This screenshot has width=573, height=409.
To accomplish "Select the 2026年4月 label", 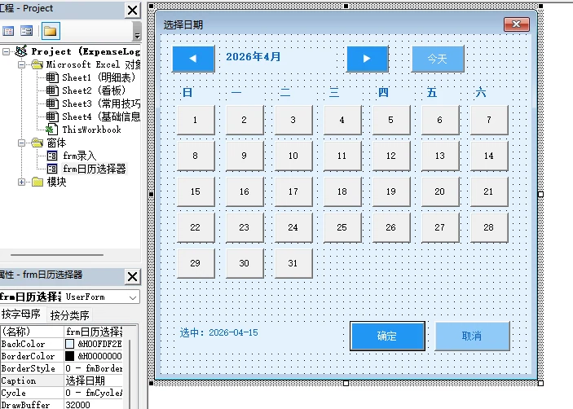I will click(x=253, y=56).
